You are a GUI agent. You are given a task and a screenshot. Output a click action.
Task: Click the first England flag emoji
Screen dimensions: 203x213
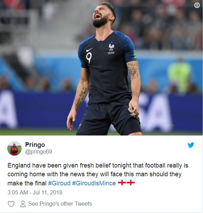pos(122,183)
